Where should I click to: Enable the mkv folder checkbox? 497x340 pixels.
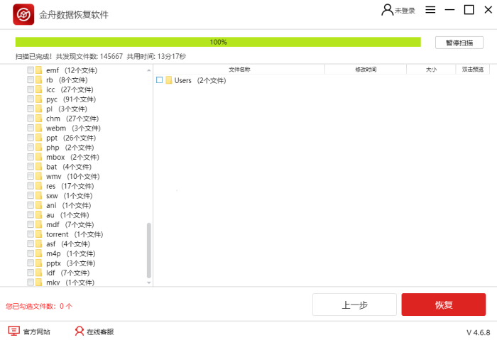31,282
